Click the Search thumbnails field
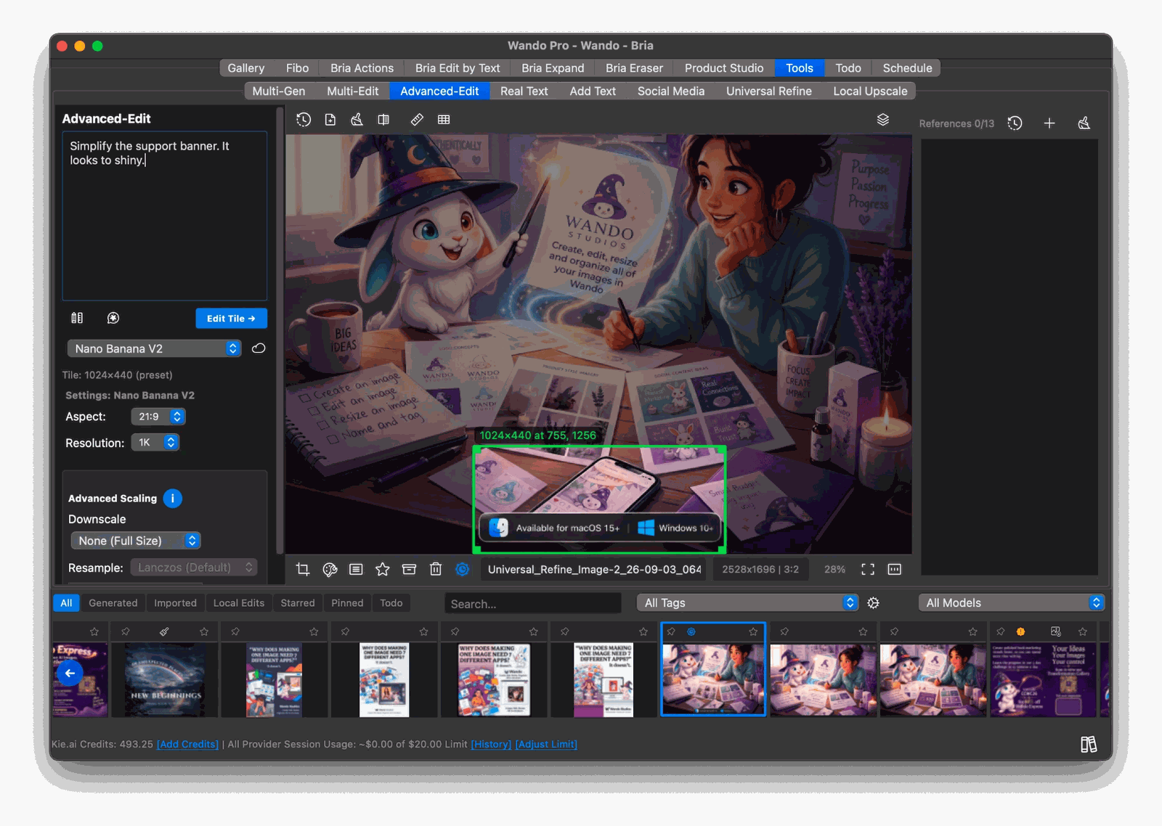This screenshot has height=826, width=1162. [533, 604]
